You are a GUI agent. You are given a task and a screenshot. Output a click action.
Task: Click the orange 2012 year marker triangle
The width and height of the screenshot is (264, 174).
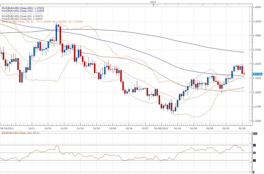click(154, 5)
